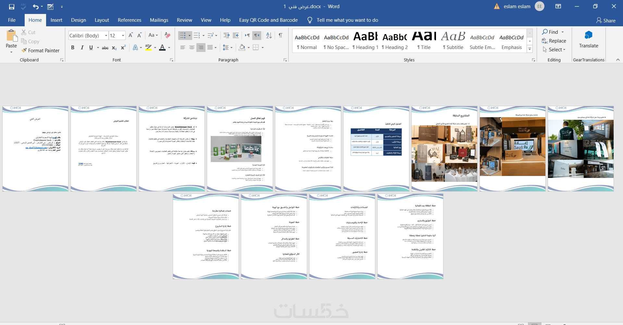623x325 pixels.
Task: Click the account warning triangle icon
Action: (x=497, y=6)
